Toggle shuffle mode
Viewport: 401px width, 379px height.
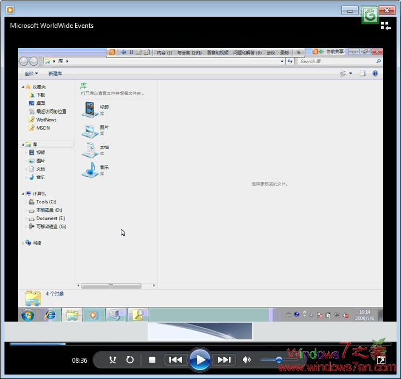click(113, 360)
